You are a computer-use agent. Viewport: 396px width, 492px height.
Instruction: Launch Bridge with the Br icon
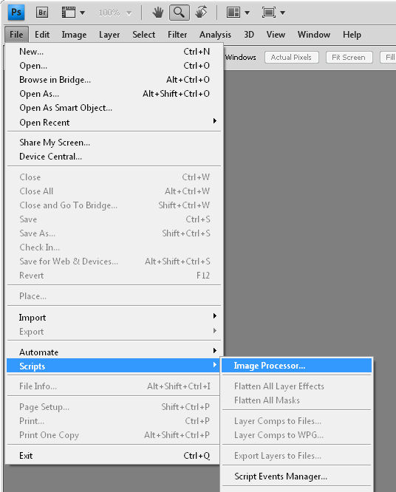coord(42,13)
